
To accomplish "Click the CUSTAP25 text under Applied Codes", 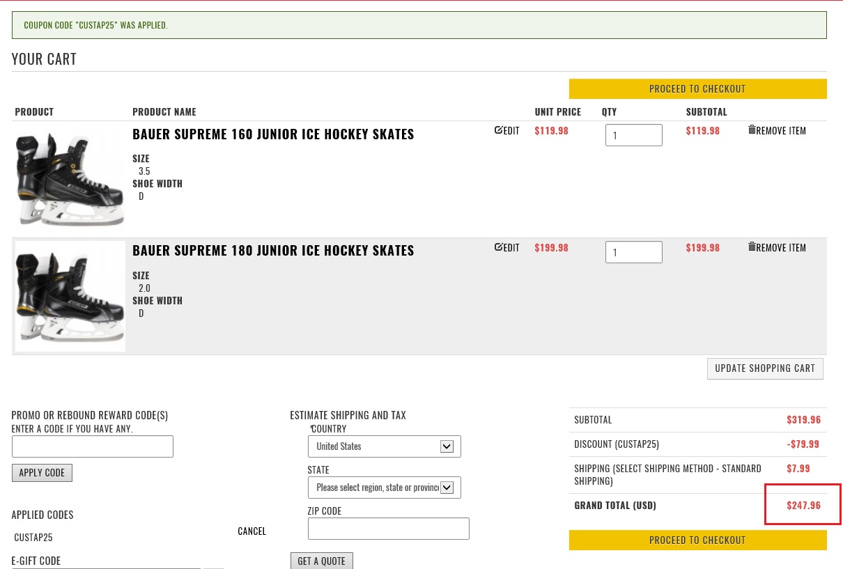I will point(33,538).
